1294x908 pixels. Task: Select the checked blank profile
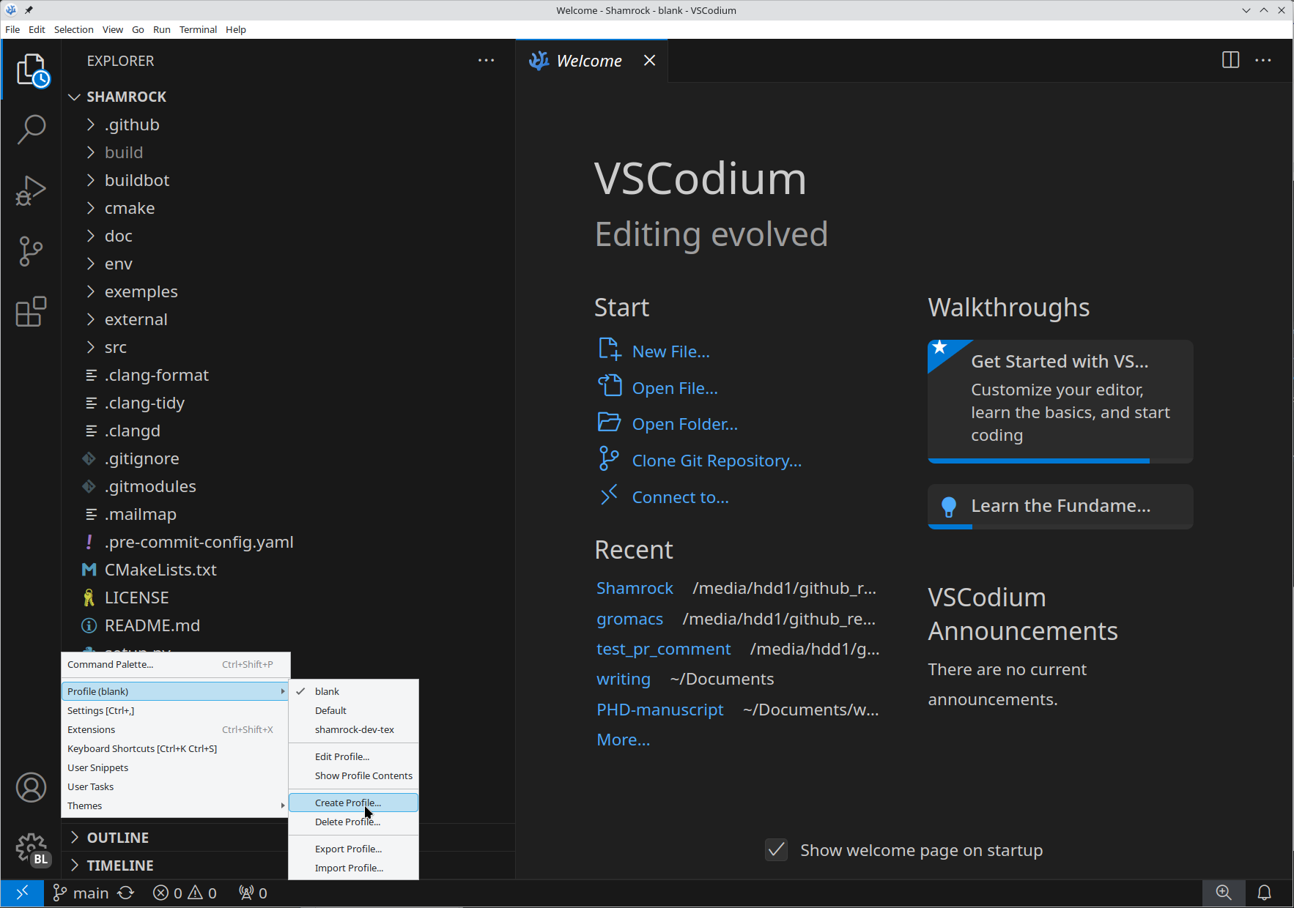pyautogui.click(x=353, y=691)
